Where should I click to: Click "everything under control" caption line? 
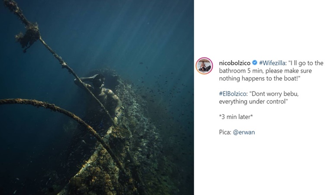click(253, 101)
